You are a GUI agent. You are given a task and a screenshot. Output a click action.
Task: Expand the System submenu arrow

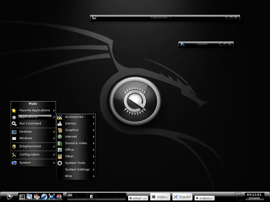[x=54, y=163]
